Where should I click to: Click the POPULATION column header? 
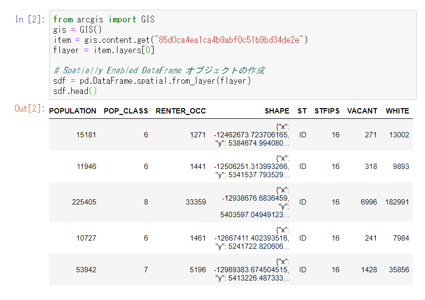(x=73, y=111)
